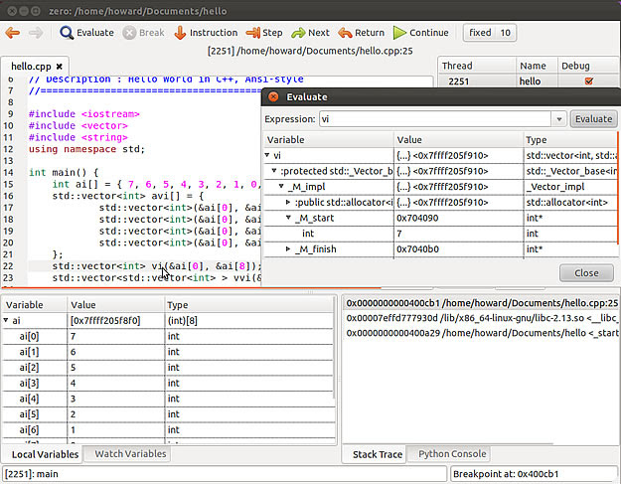Image resolution: width=621 pixels, height=484 pixels.
Task: Click the Thread column header
Action: click(x=477, y=66)
